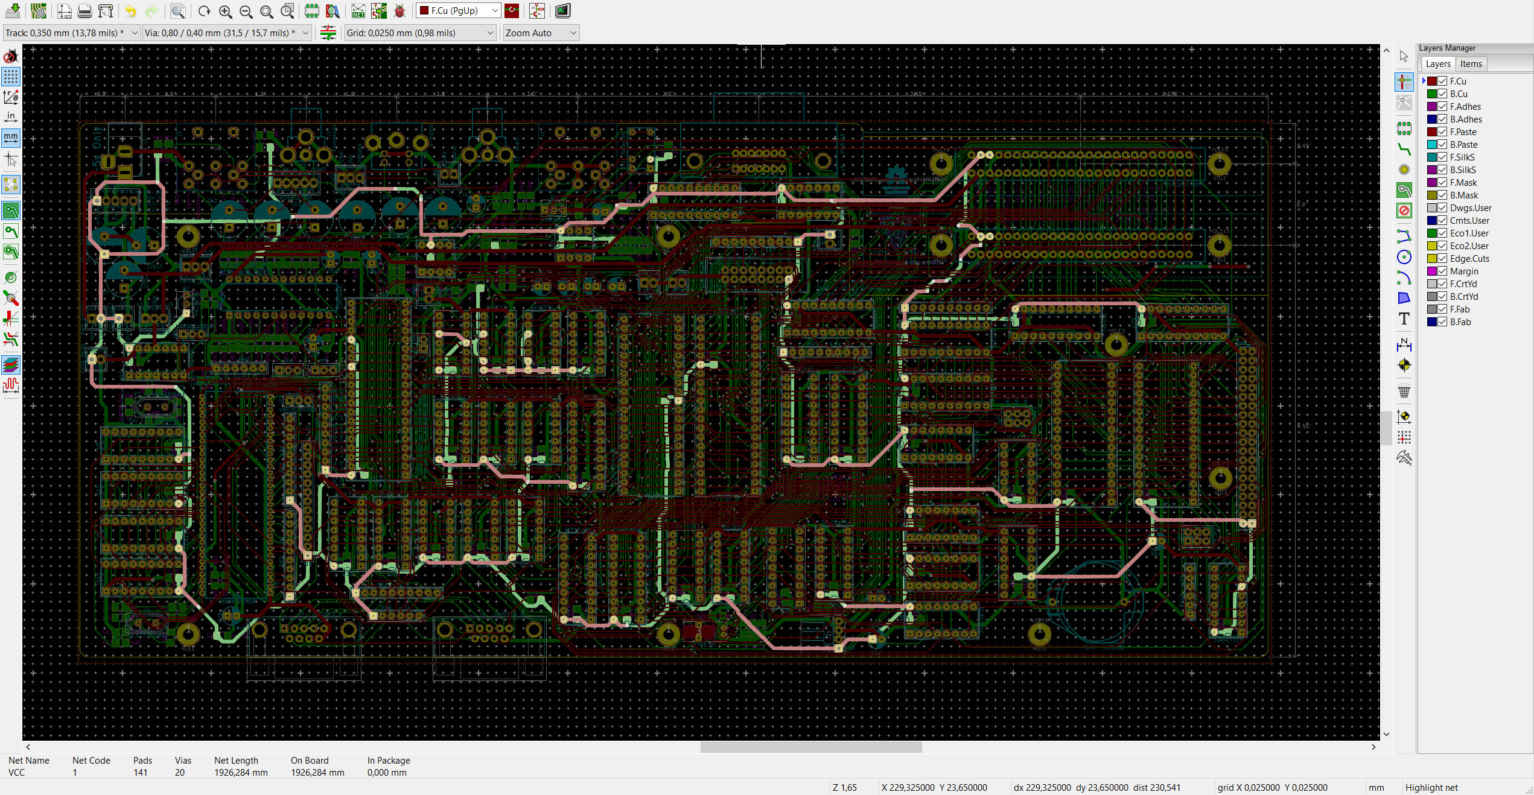
Task: Open page settings for paper size
Action: [65, 11]
